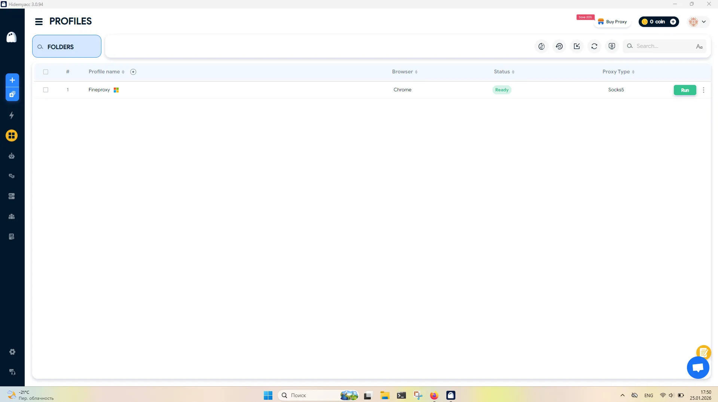Toggle the hamburger menu next to PROFILES
The height and width of the screenshot is (402, 718).
click(x=39, y=22)
